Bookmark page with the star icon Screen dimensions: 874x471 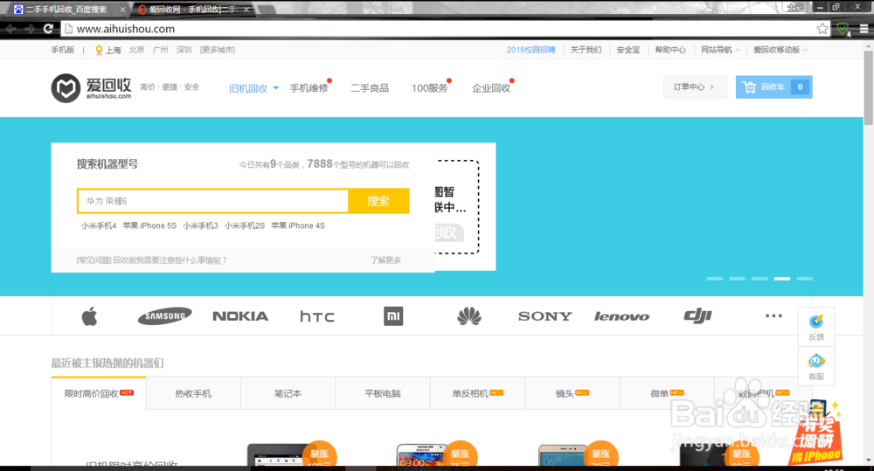point(822,29)
